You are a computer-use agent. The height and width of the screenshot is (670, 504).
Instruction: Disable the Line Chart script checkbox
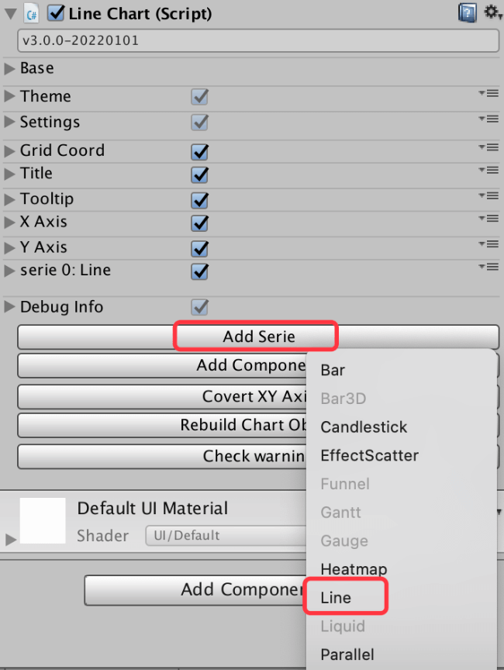tap(56, 13)
